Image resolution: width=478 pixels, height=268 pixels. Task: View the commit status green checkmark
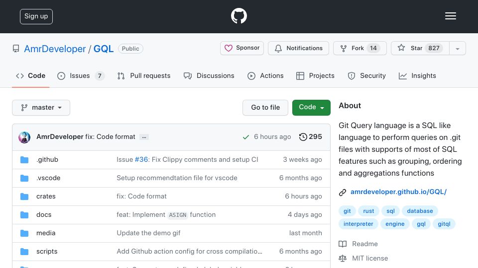pyautogui.click(x=245, y=137)
